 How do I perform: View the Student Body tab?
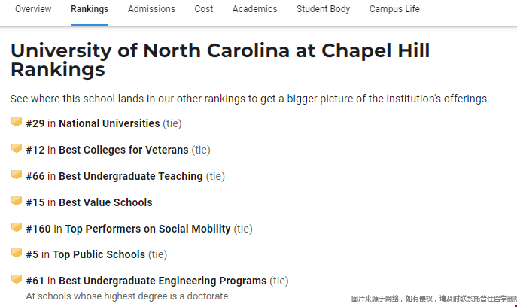pos(323,9)
